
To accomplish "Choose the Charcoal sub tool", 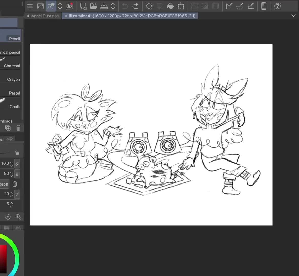I will 10,63.
